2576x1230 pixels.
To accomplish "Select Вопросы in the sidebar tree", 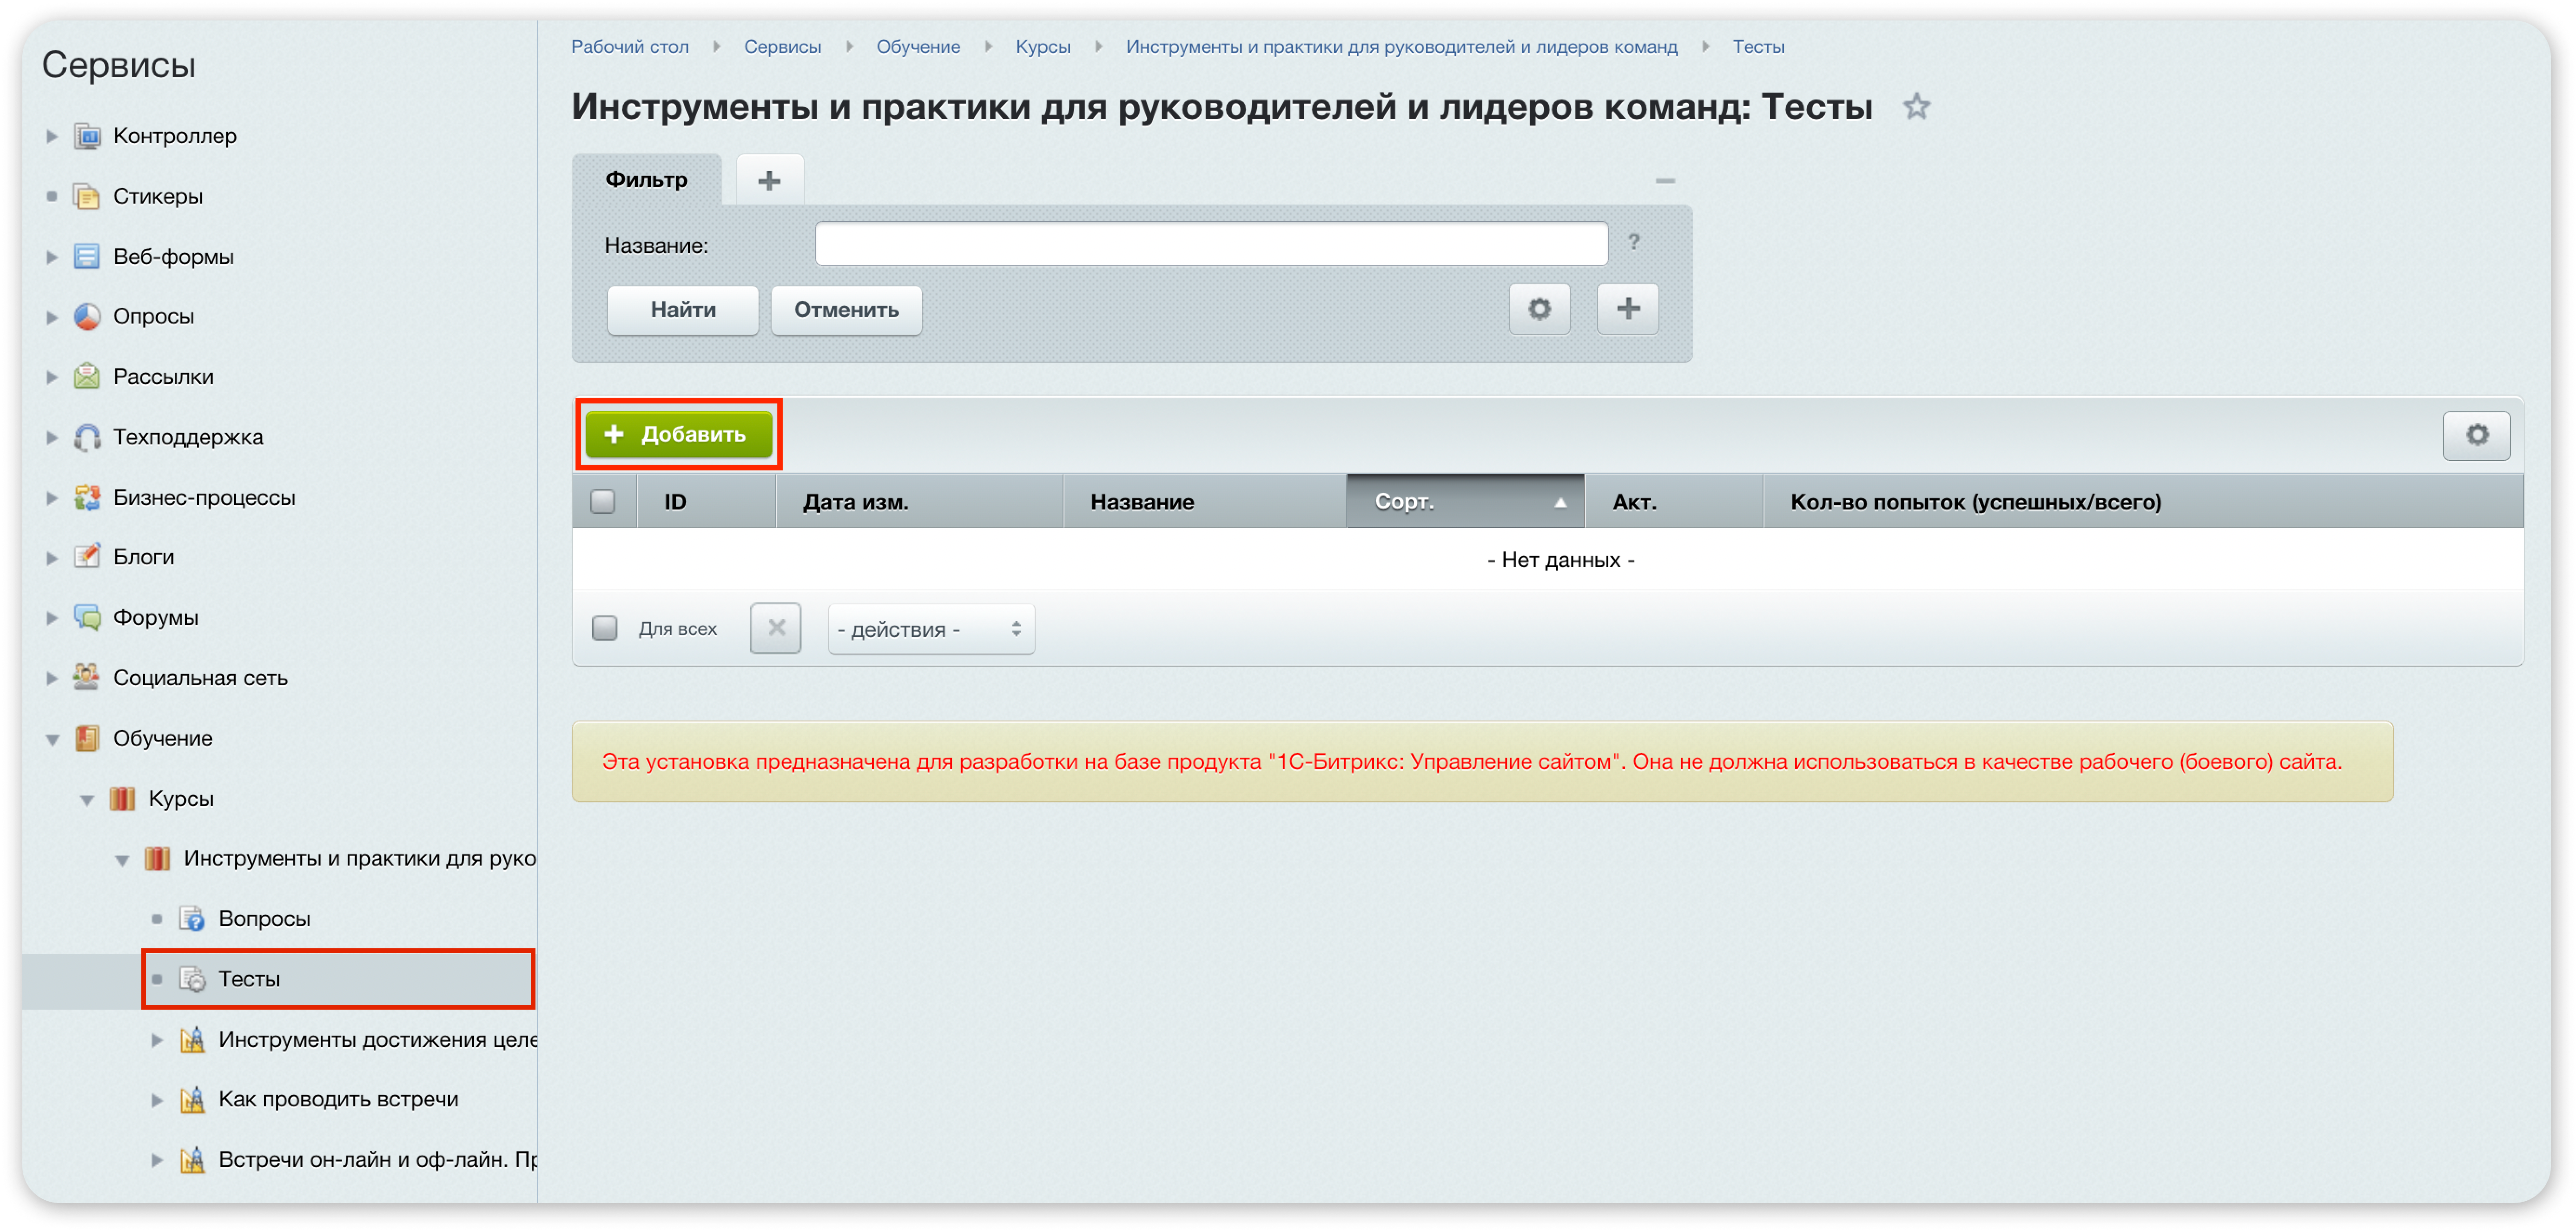I will click(264, 918).
